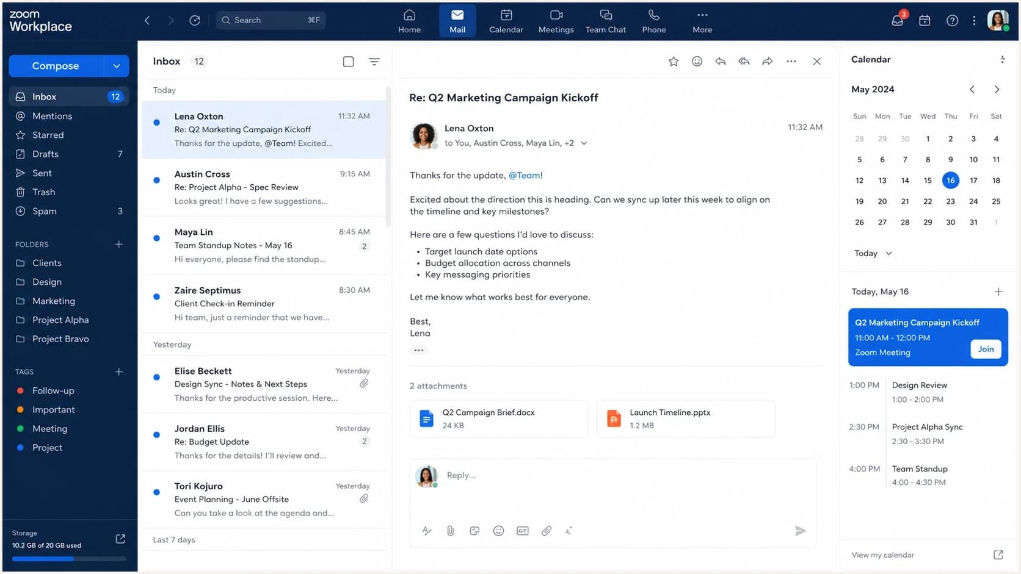The image size is (1021, 574).
Task: Open the inbox filter options
Action: click(x=374, y=62)
